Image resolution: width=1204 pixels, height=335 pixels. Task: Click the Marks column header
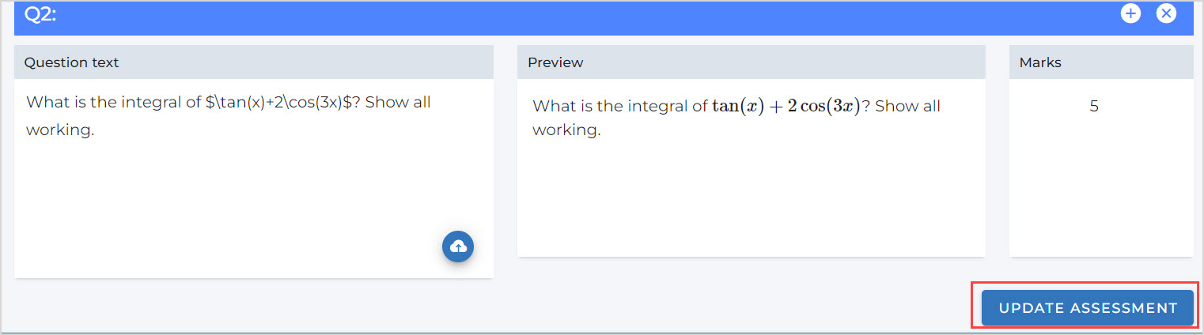1040,62
